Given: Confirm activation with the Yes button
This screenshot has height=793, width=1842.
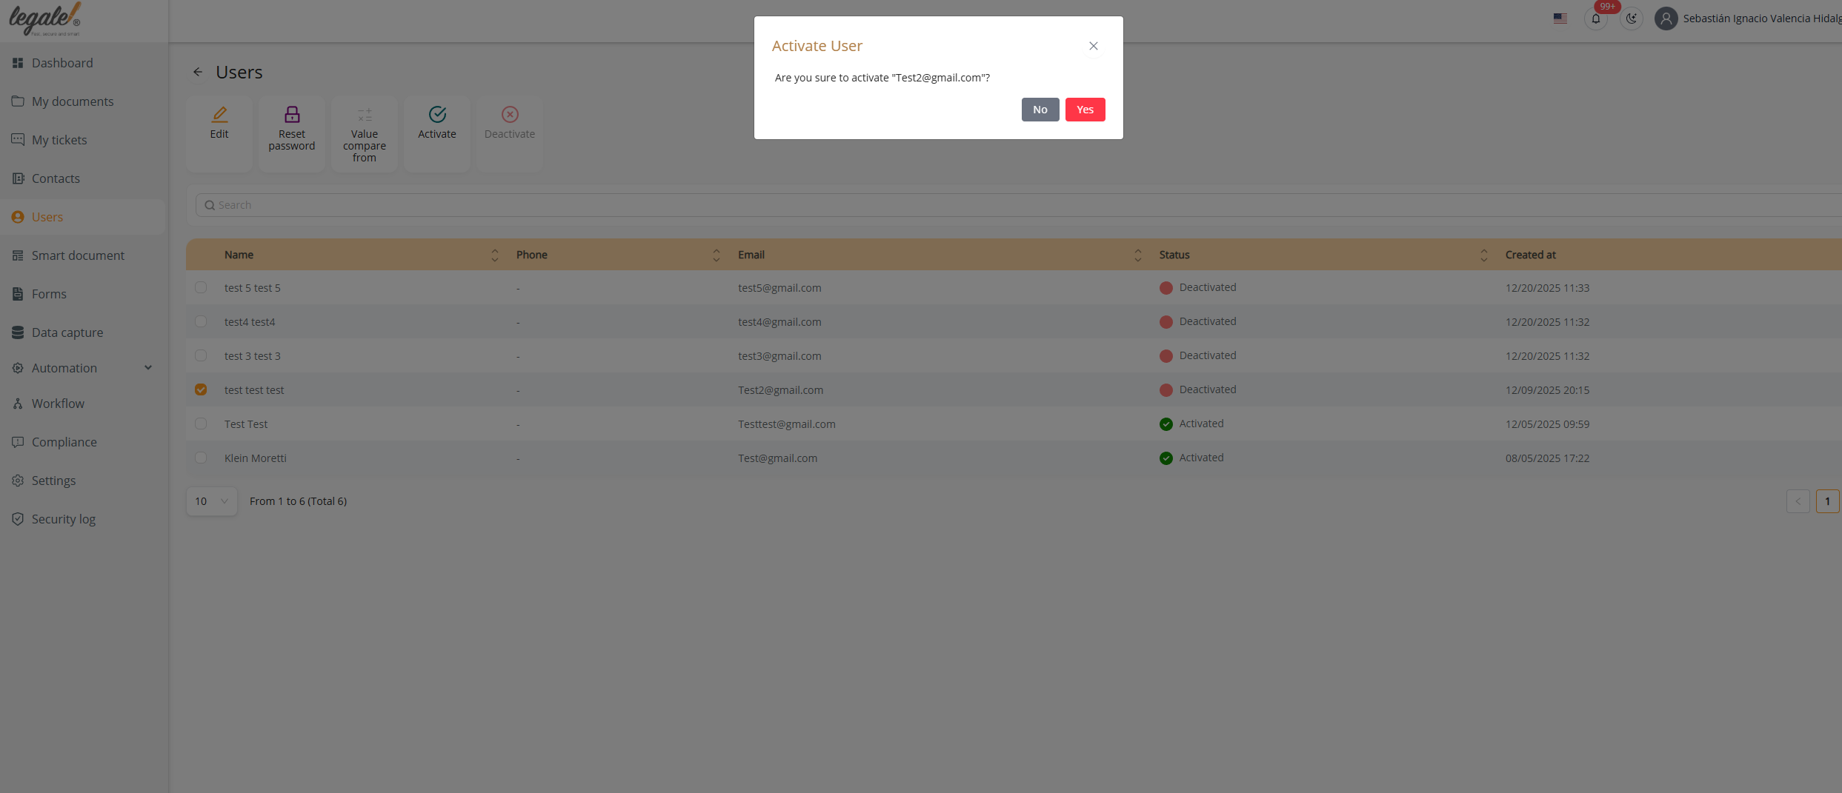Looking at the screenshot, I should [1085, 110].
